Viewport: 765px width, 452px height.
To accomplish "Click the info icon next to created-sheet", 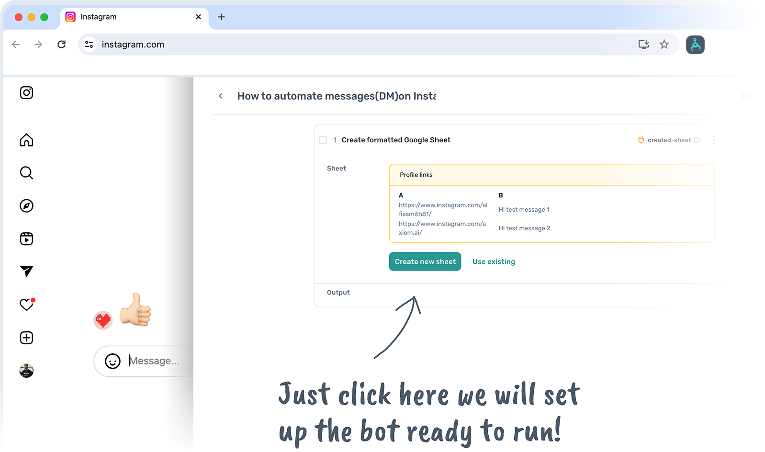I will pos(697,140).
